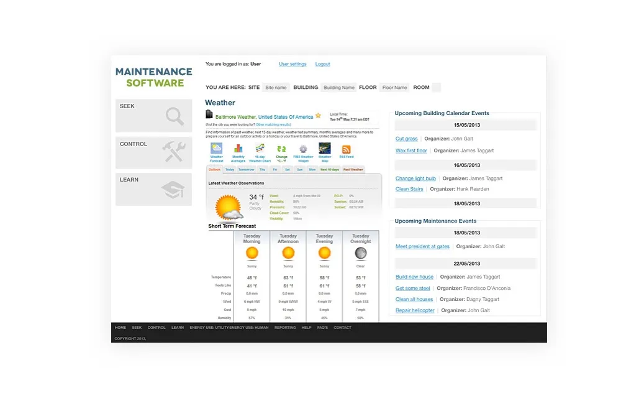The height and width of the screenshot is (398, 621).
Task: Click the Tuesday Evening sunny icon
Action: [324, 253]
